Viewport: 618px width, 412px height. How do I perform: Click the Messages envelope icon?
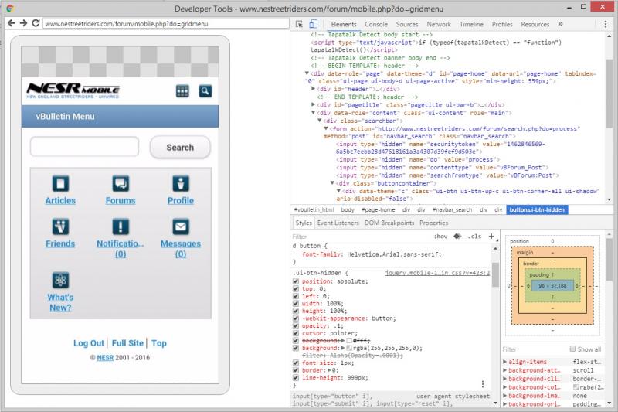click(x=181, y=226)
